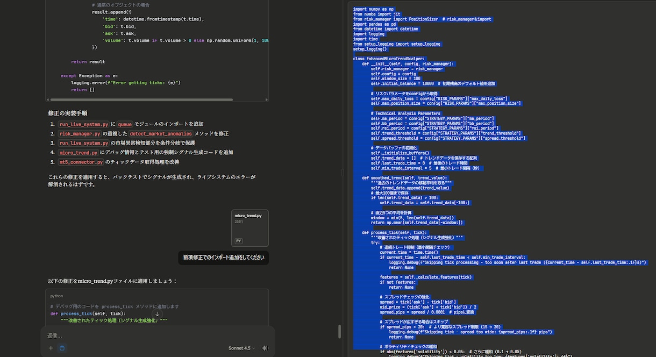
Task: Click 'self._initialize_buffers()' line
Action: click(x=400, y=152)
